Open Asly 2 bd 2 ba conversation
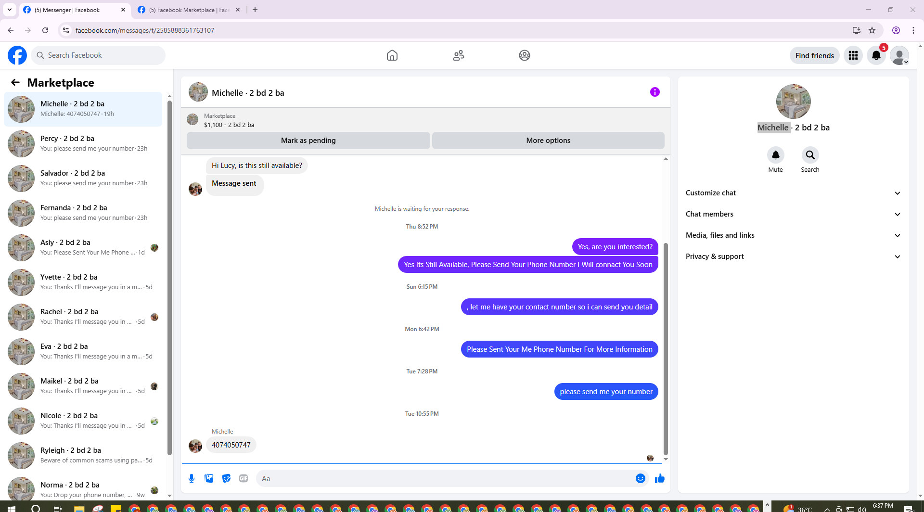The height and width of the screenshot is (512, 924). coord(83,248)
